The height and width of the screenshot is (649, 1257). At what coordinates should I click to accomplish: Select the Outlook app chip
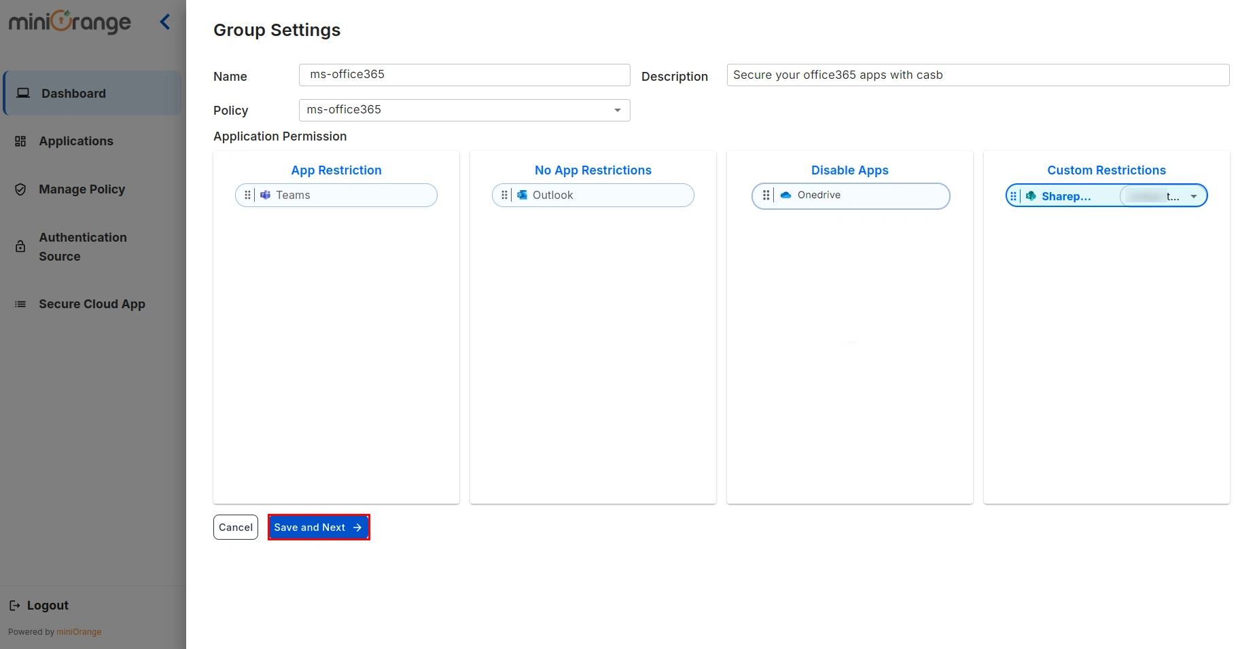pos(593,195)
